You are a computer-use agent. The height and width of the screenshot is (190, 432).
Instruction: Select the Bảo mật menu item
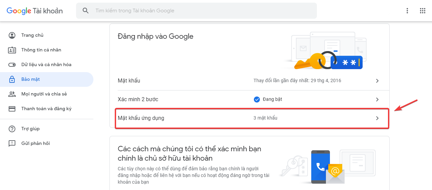[x=31, y=79]
